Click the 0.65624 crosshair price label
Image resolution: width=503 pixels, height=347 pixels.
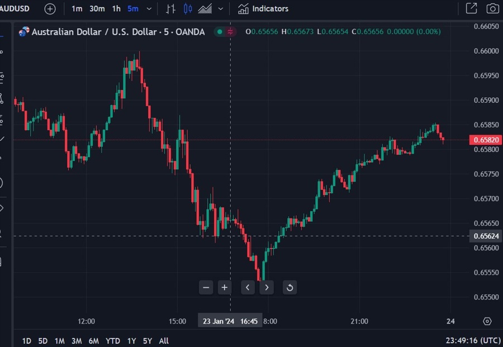486,236
